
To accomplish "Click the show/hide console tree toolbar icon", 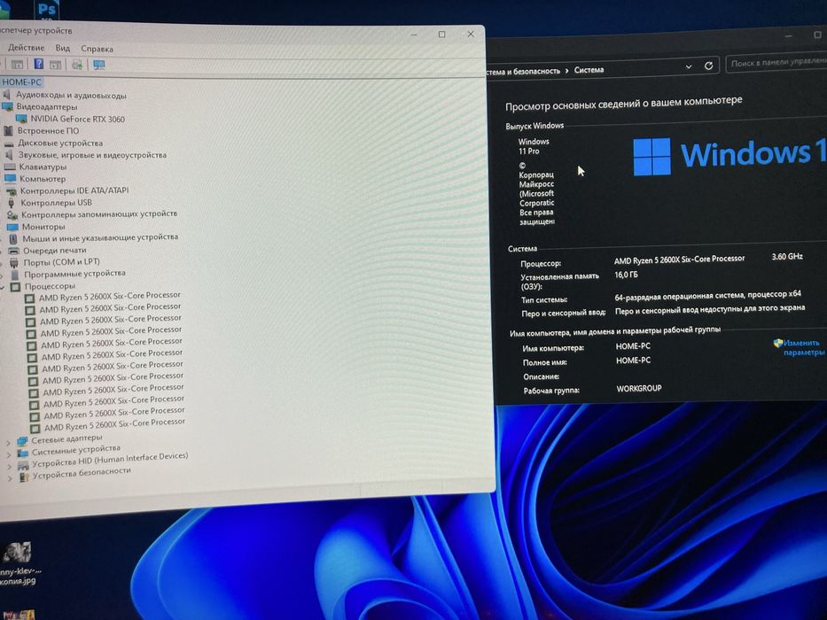I will [x=17, y=65].
